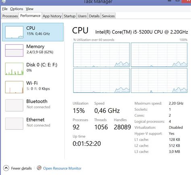This screenshot has width=191, height=175.
Task: Switch to the Details tab
Action: (x=94, y=16)
